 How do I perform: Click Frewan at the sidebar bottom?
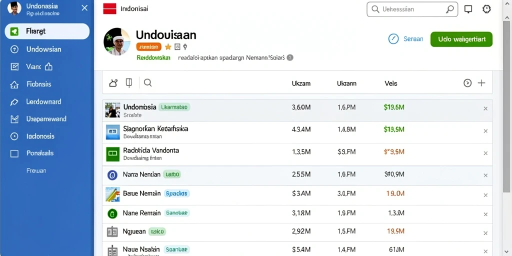(36, 170)
